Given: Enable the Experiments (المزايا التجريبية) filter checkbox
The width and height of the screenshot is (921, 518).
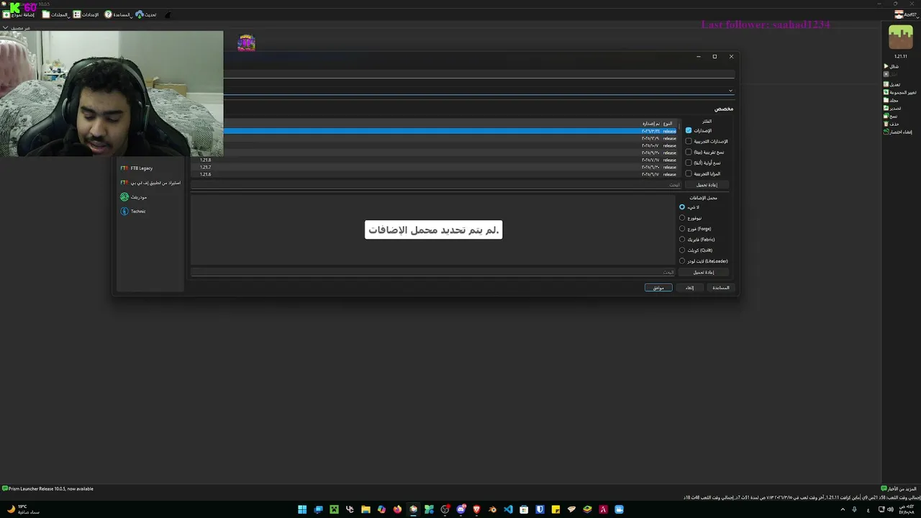Looking at the screenshot, I should (689, 173).
